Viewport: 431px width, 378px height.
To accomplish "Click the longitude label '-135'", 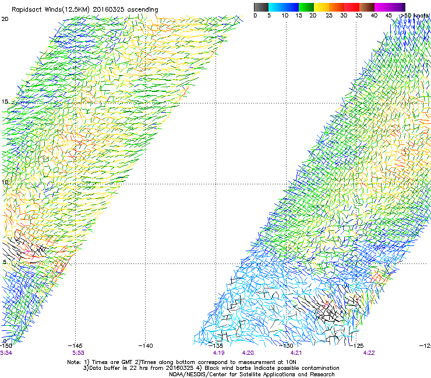I will coord(216,345).
